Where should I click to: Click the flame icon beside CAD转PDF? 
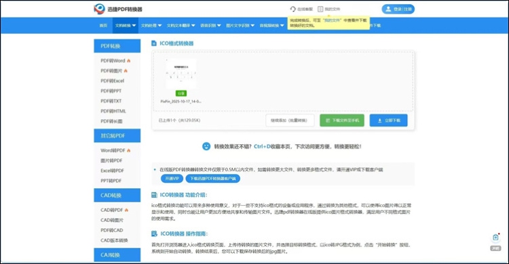point(127,210)
